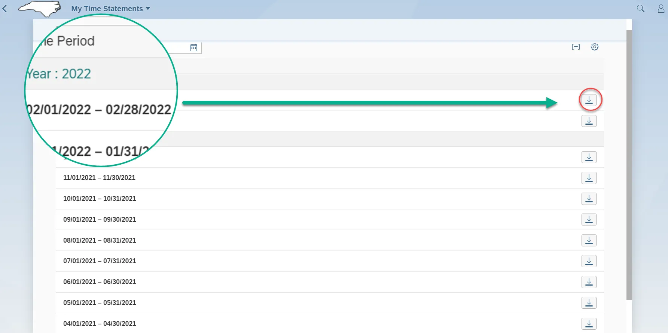The width and height of the screenshot is (668, 333).
Task: Click the North Carolina state logo
Action: point(40,9)
